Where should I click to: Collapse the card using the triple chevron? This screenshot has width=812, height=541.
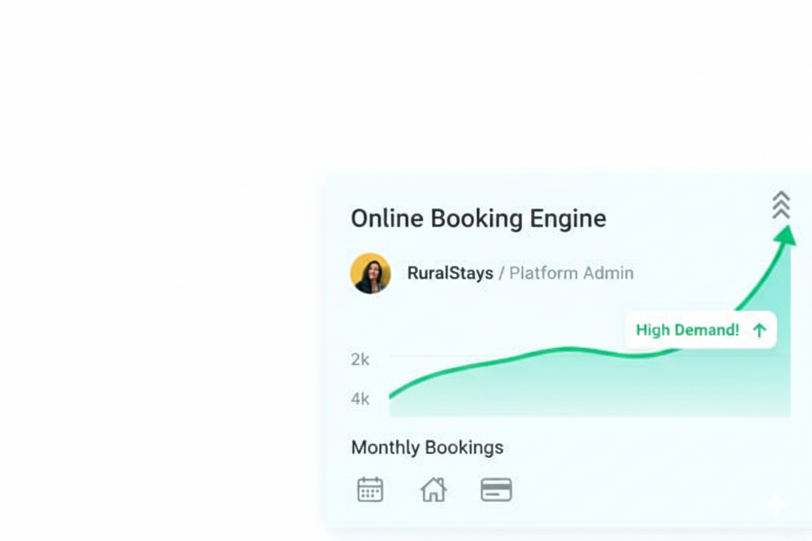coord(781,205)
